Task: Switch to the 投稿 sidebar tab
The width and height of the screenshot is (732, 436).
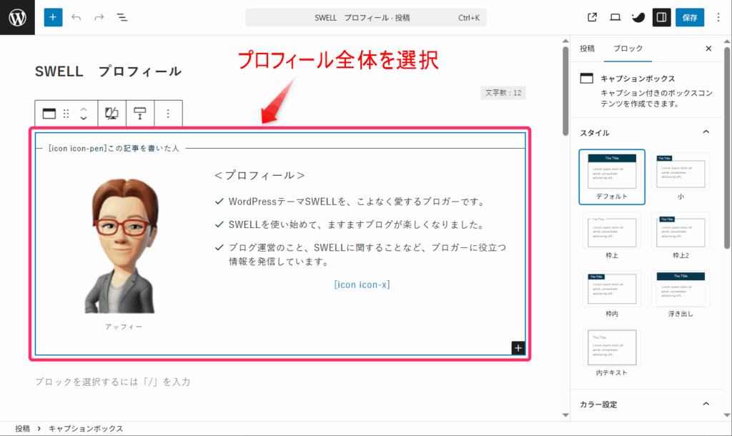Action: point(588,49)
